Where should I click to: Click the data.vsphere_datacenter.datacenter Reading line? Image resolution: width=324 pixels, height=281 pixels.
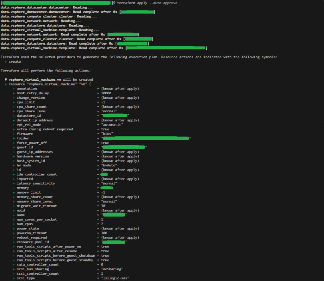47,7
